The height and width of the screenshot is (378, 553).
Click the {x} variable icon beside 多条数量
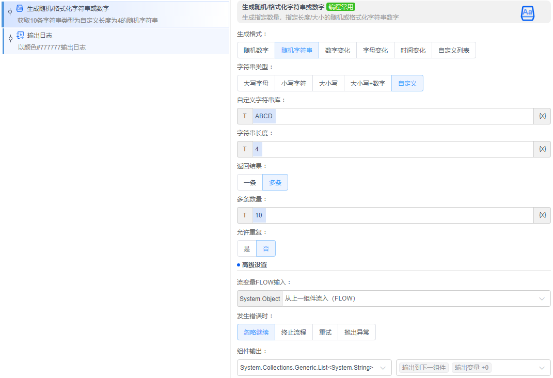point(542,215)
